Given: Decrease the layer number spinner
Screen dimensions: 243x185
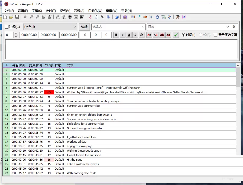Looking at the screenshot, I should click(x=16, y=36).
